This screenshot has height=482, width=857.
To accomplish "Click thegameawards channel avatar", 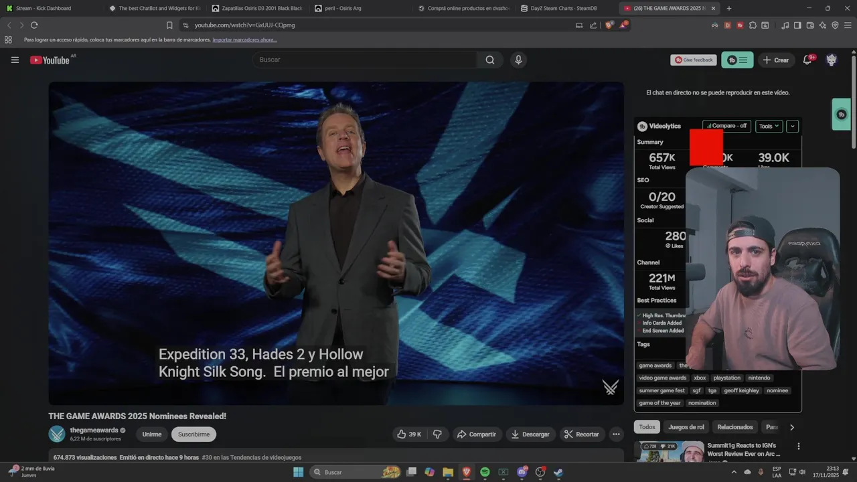I will pos(57,434).
